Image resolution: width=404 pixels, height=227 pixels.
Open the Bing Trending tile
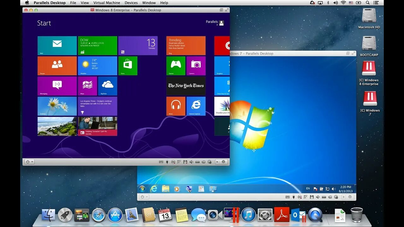click(x=186, y=46)
